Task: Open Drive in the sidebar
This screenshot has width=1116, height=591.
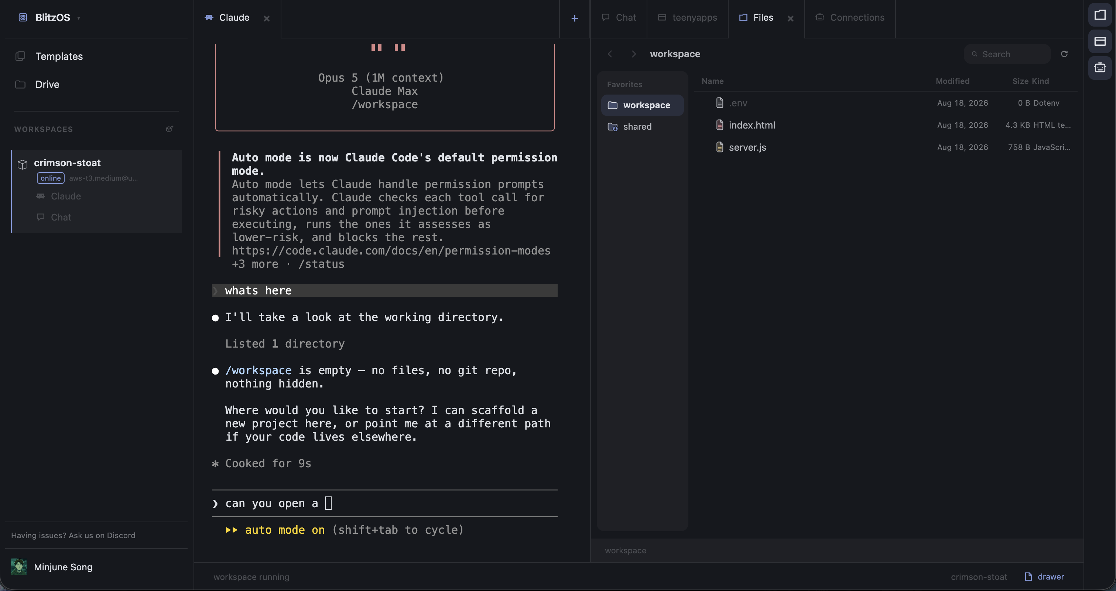Action: (47, 85)
